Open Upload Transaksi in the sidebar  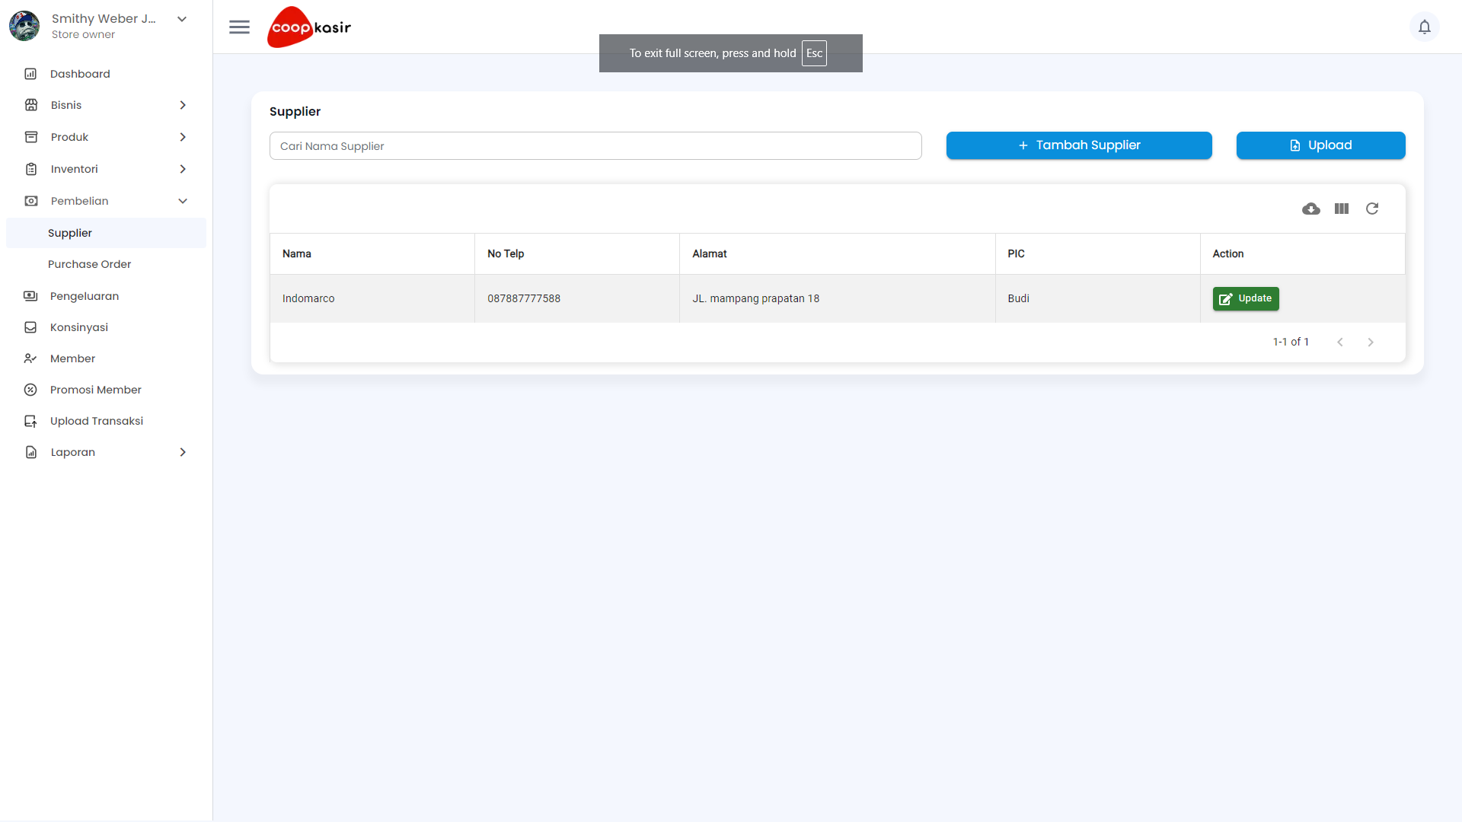[x=97, y=420]
